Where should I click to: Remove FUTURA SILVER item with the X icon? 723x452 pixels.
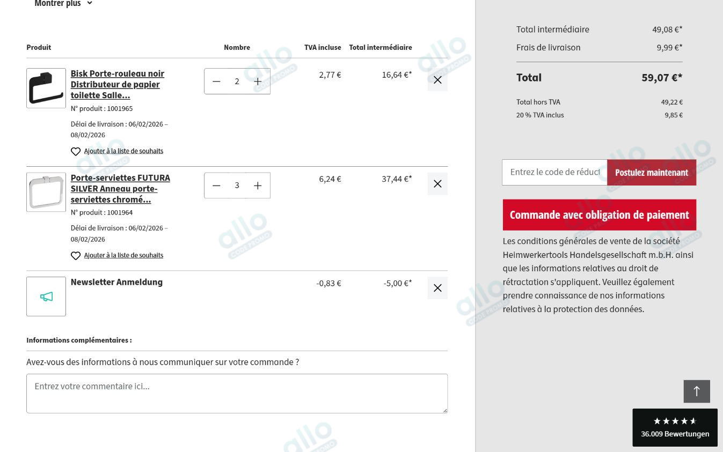437,183
